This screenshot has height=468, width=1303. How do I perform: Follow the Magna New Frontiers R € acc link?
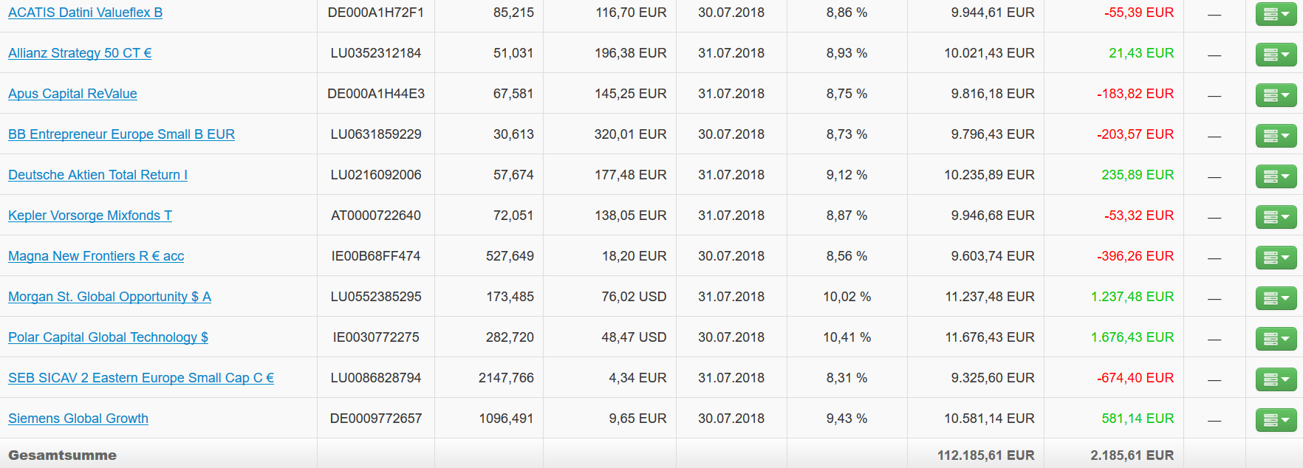pos(96,256)
